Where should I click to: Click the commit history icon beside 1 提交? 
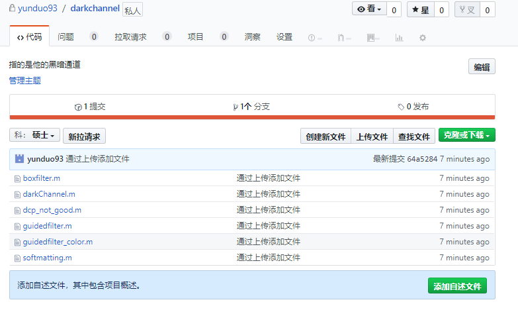click(78, 107)
